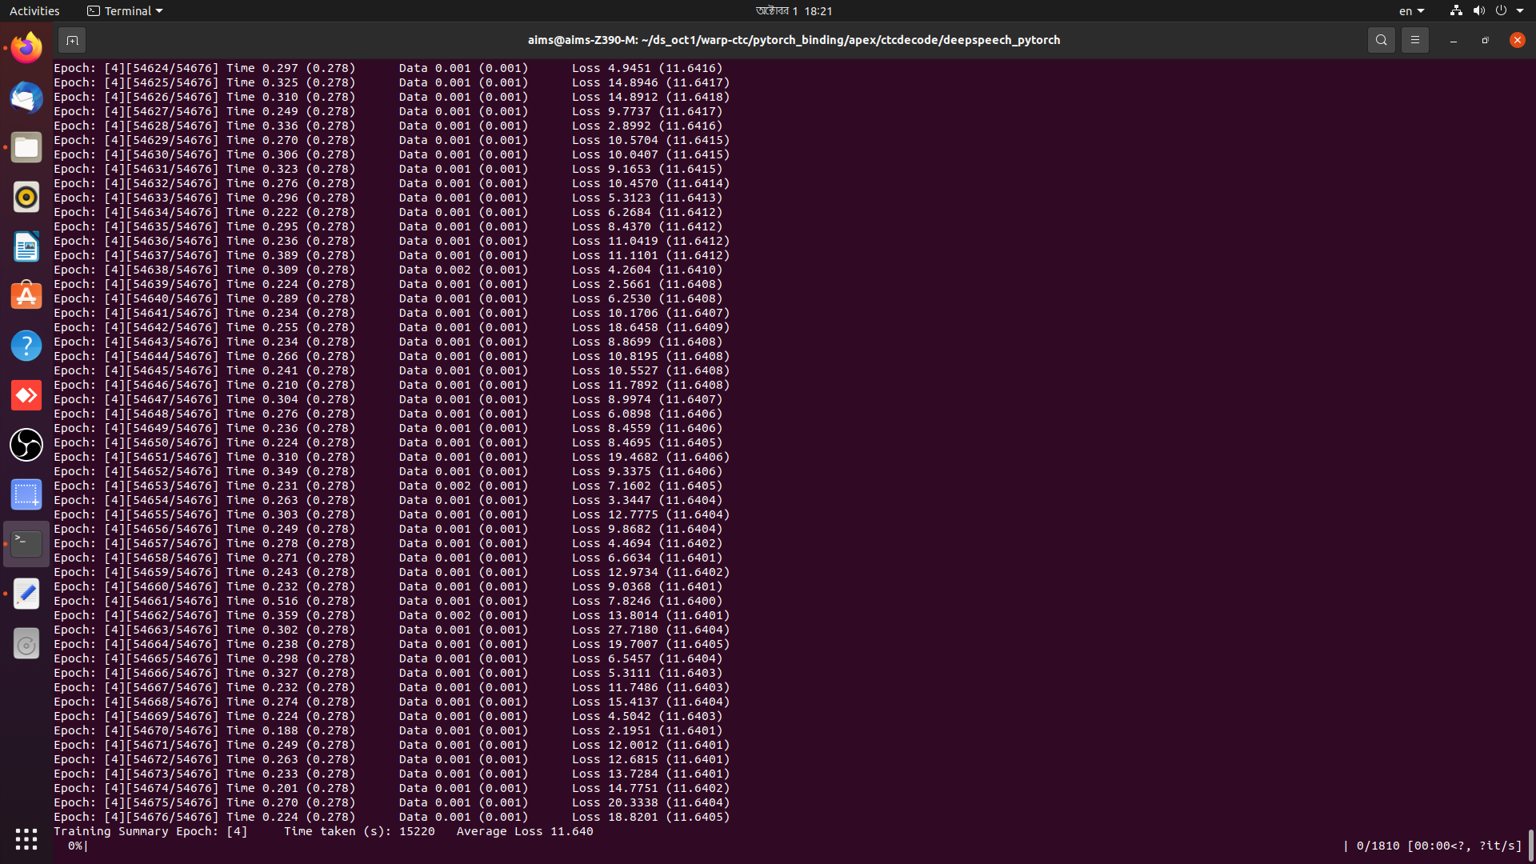Viewport: 1536px width, 864px height.
Task: Open Thunderbird mail from dock
Action: [x=26, y=98]
